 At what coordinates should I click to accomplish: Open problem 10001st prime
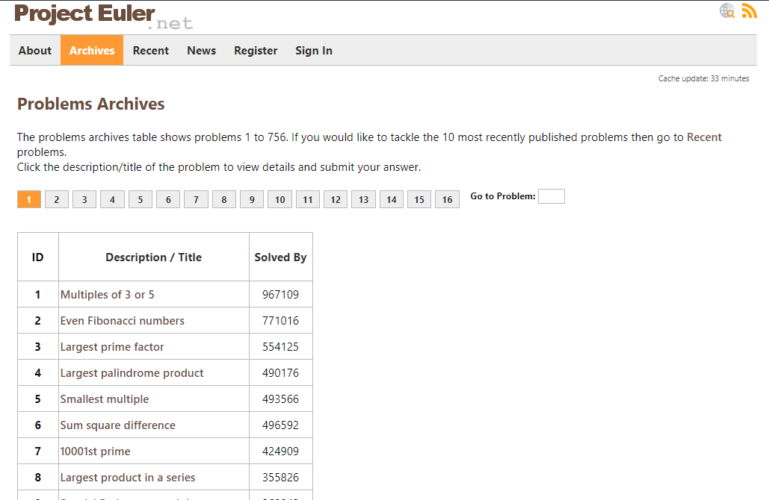click(95, 451)
